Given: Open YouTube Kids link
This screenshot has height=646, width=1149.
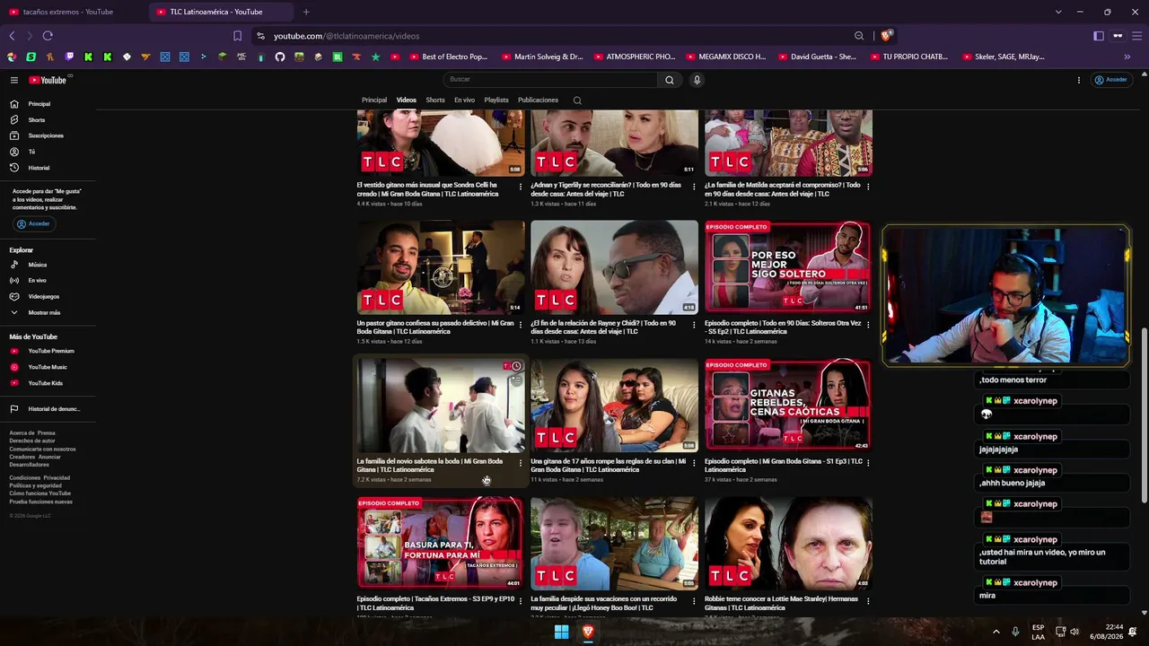Looking at the screenshot, I should (45, 383).
